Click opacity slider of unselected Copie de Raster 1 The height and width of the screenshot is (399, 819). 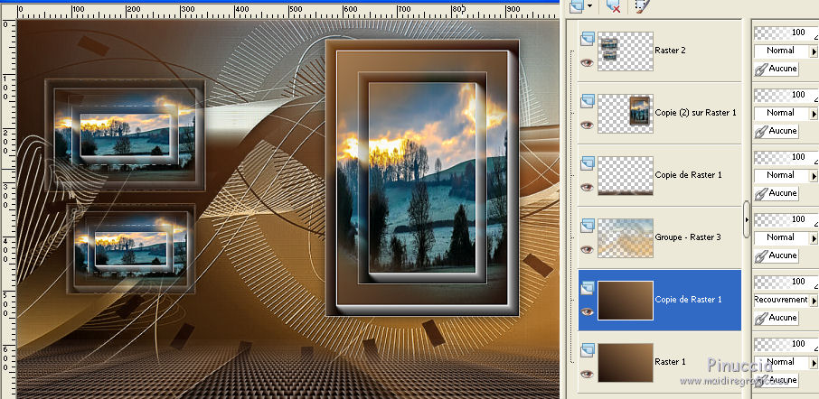786,157
